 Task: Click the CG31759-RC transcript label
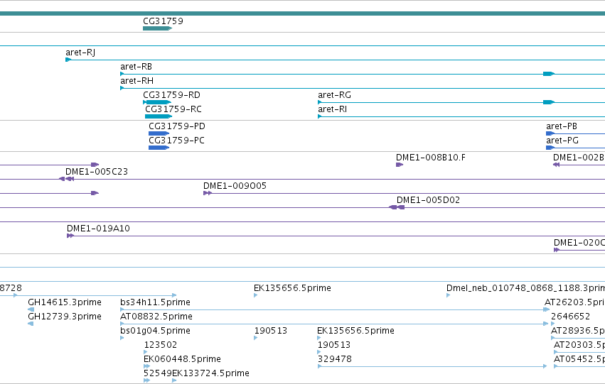click(173, 109)
